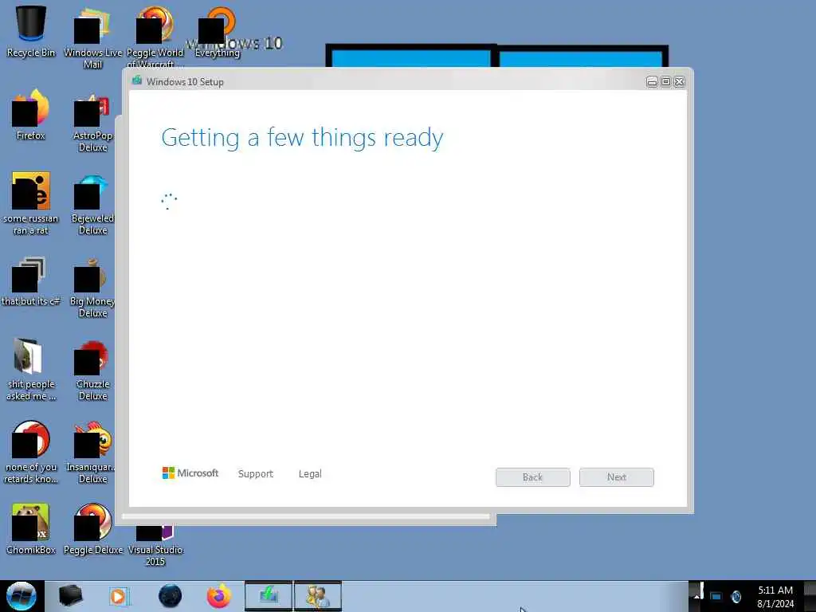
Task: Switch to the Windows 10 Setup taskbar button
Action: pos(269,596)
